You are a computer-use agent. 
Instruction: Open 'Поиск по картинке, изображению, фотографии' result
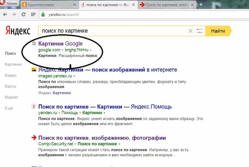tap(102, 138)
